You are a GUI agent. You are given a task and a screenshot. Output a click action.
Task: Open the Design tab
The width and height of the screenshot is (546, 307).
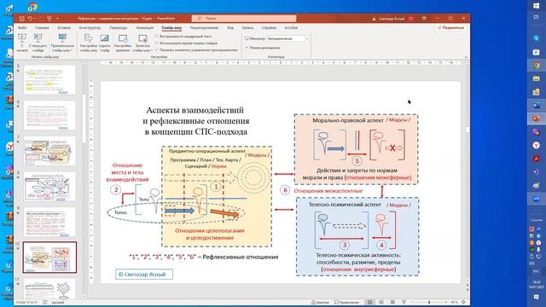point(90,28)
